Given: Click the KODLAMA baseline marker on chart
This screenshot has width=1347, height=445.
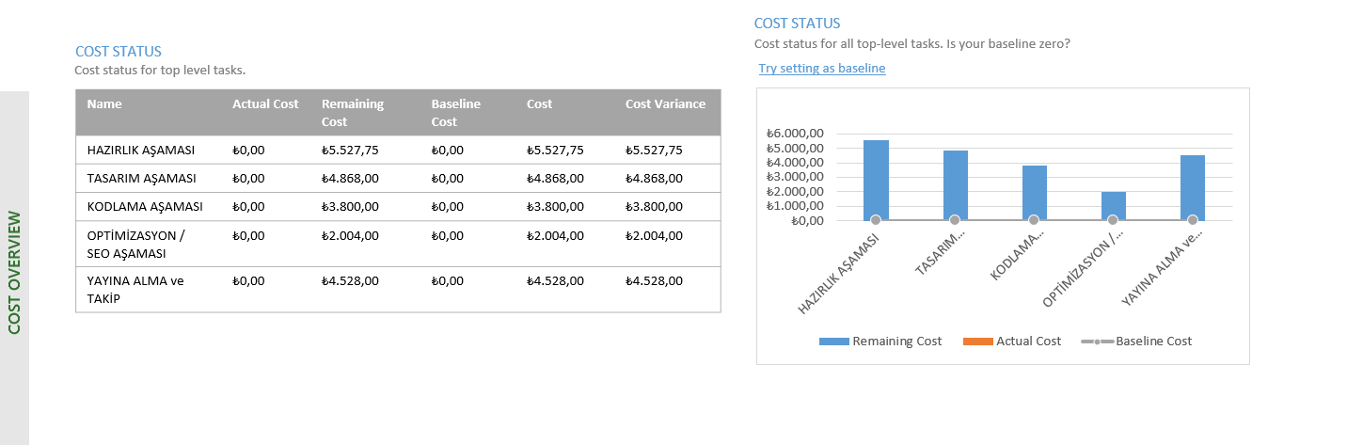Looking at the screenshot, I should click(1034, 220).
